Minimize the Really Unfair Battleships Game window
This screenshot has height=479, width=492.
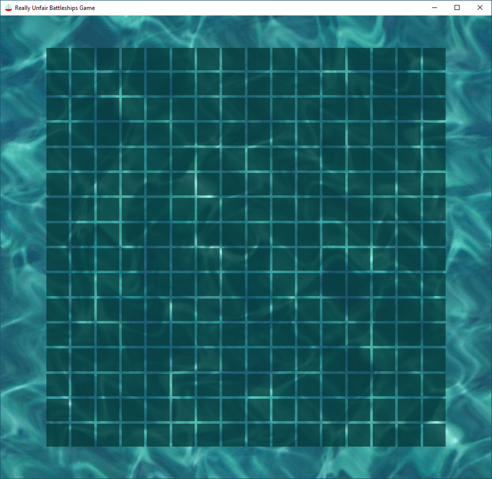tap(434, 7)
